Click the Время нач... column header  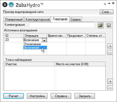click(56, 36)
